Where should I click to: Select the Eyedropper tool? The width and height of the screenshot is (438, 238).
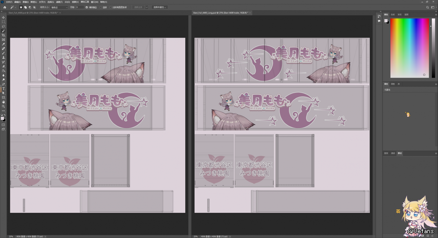(x=3, y=44)
